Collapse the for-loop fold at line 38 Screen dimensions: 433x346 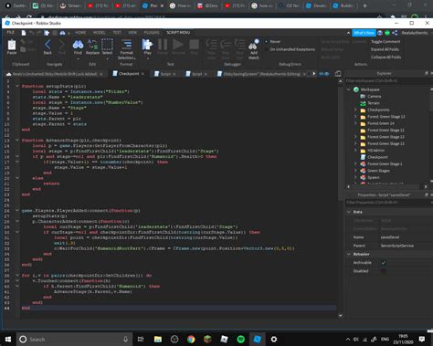(17, 276)
